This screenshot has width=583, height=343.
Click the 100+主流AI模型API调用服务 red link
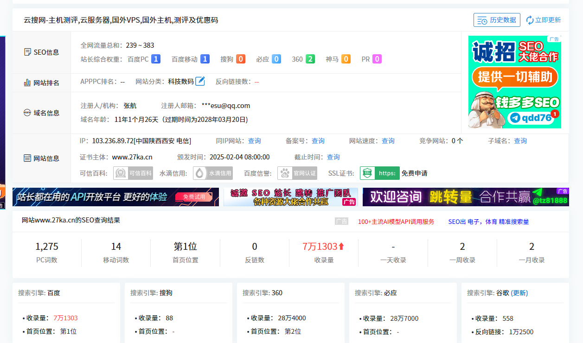pyautogui.click(x=396, y=222)
